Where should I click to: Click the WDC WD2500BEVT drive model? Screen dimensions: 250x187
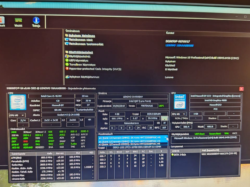click(219, 153)
